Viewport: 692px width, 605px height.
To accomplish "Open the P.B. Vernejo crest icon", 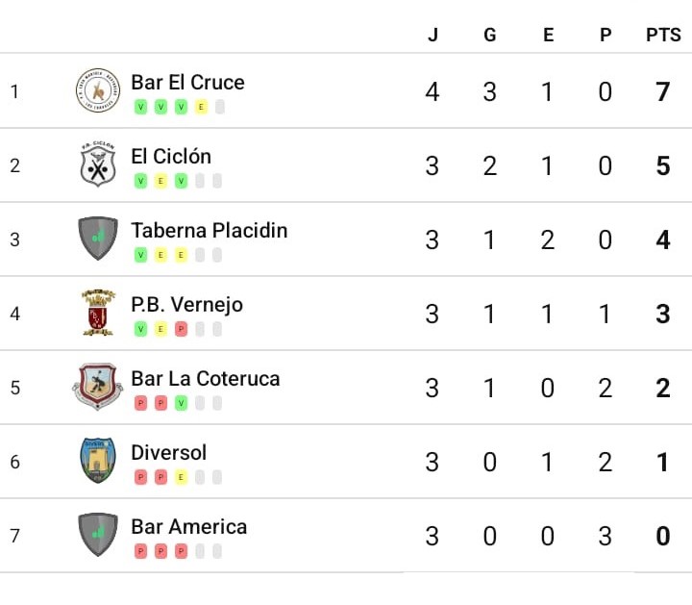I will [x=97, y=313].
